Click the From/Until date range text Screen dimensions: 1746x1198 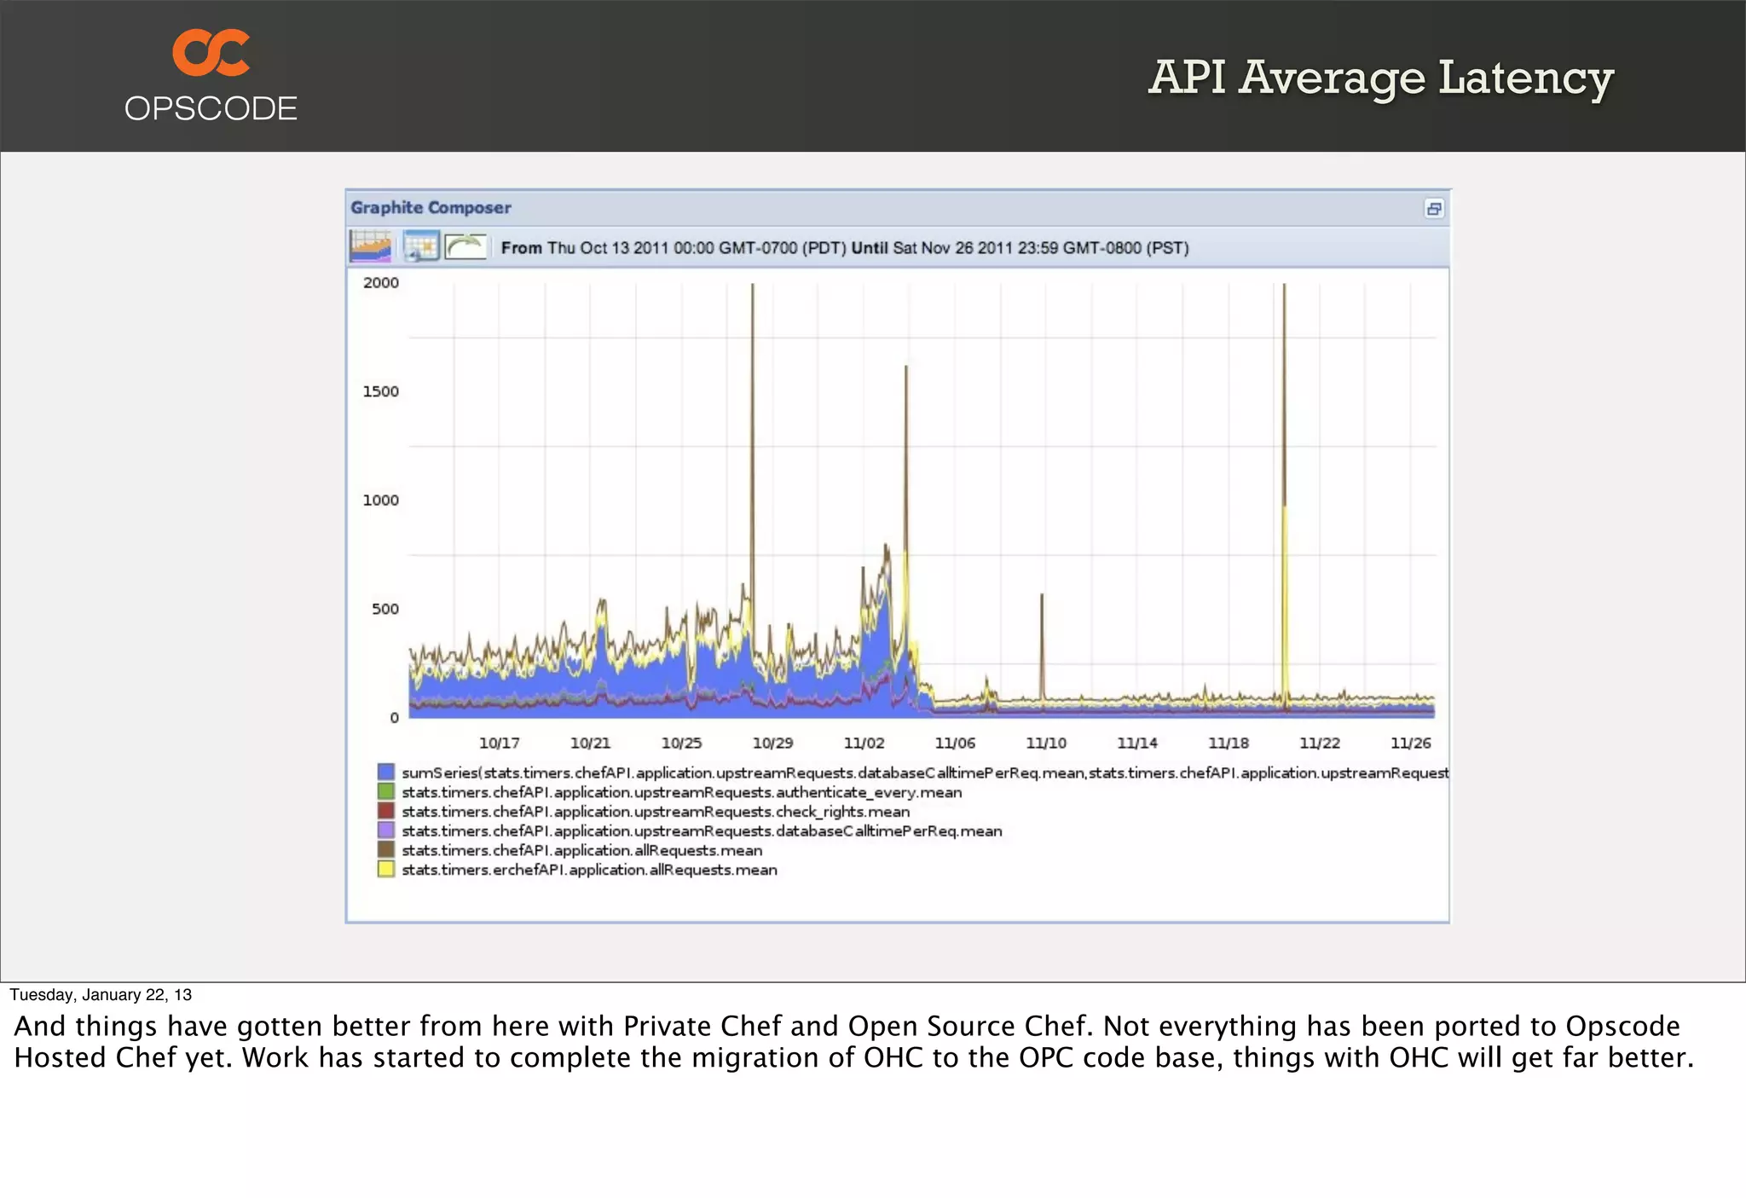(845, 248)
